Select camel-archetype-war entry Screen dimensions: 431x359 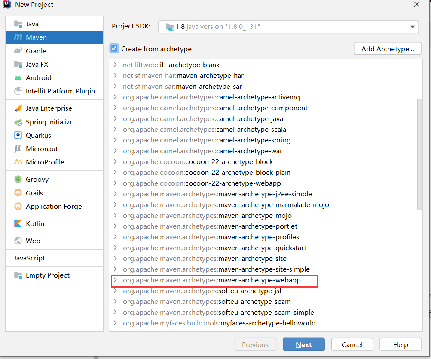coord(202,151)
